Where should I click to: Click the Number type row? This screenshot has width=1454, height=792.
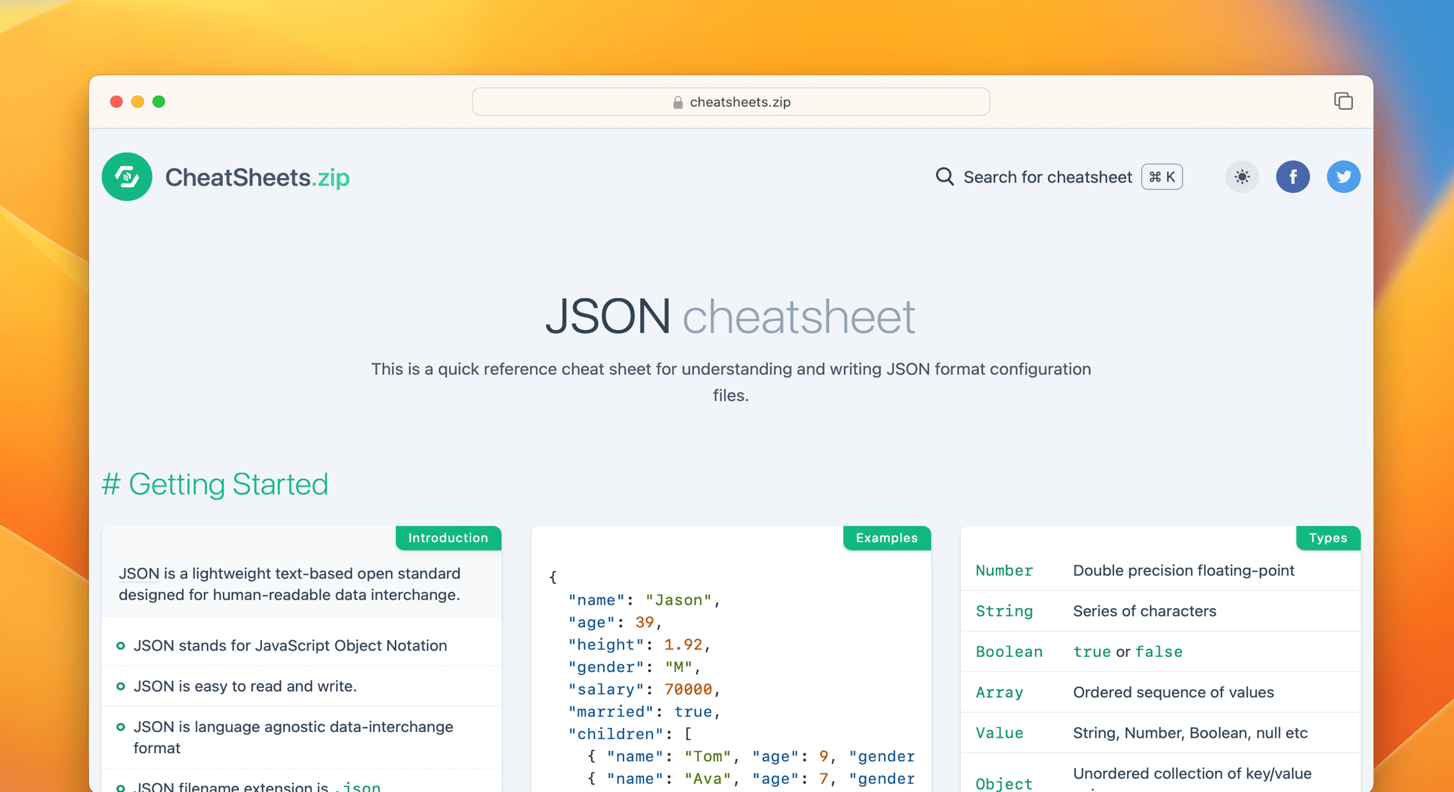click(1004, 570)
